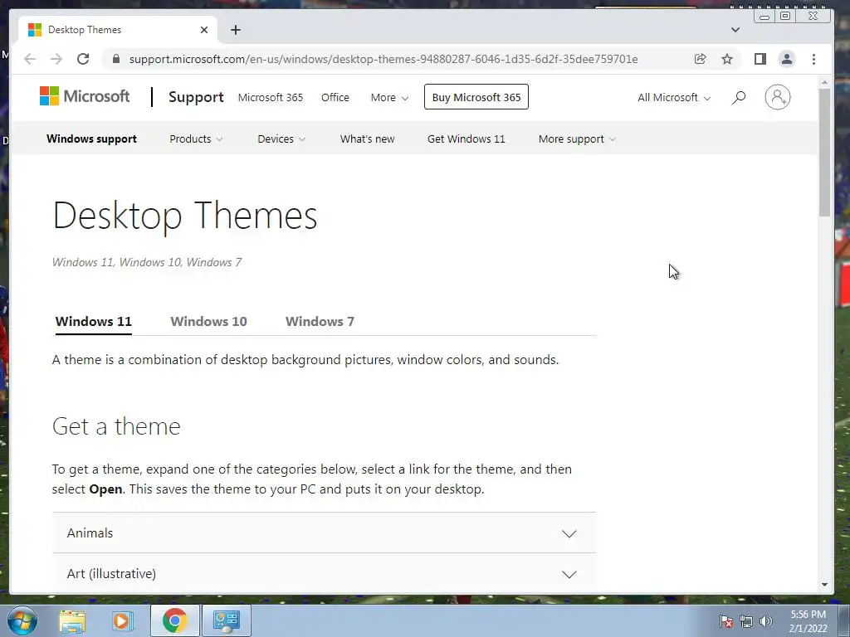
Task: Click the share this page icon
Action: (x=700, y=59)
